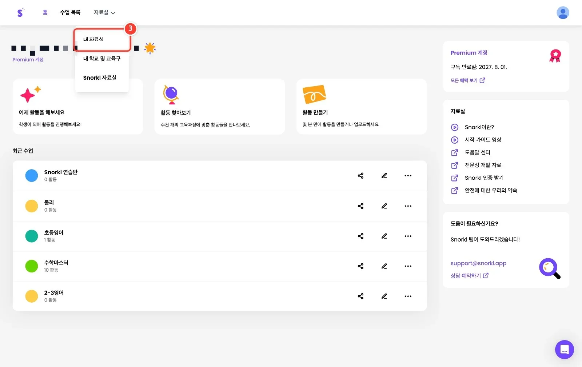582x367 pixels.
Task: Open 수업 목록 in the navigation
Action: coord(70,12)
